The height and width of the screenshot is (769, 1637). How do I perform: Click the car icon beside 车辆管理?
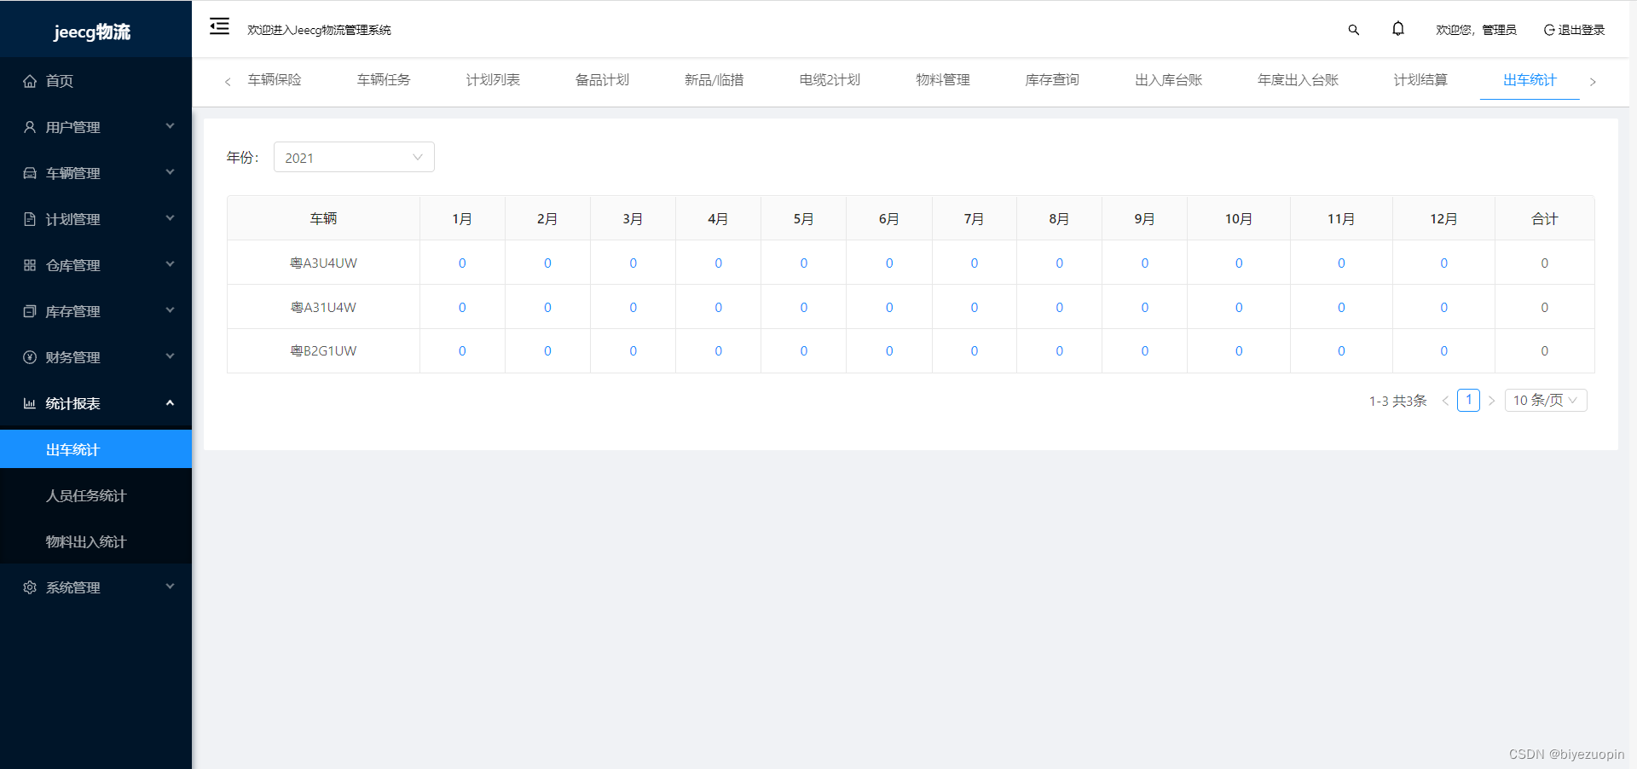[30, 173]
